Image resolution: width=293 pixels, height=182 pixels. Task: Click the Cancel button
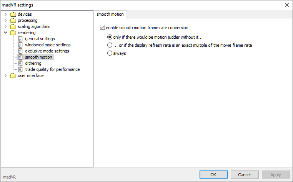(x=245, y=175)
